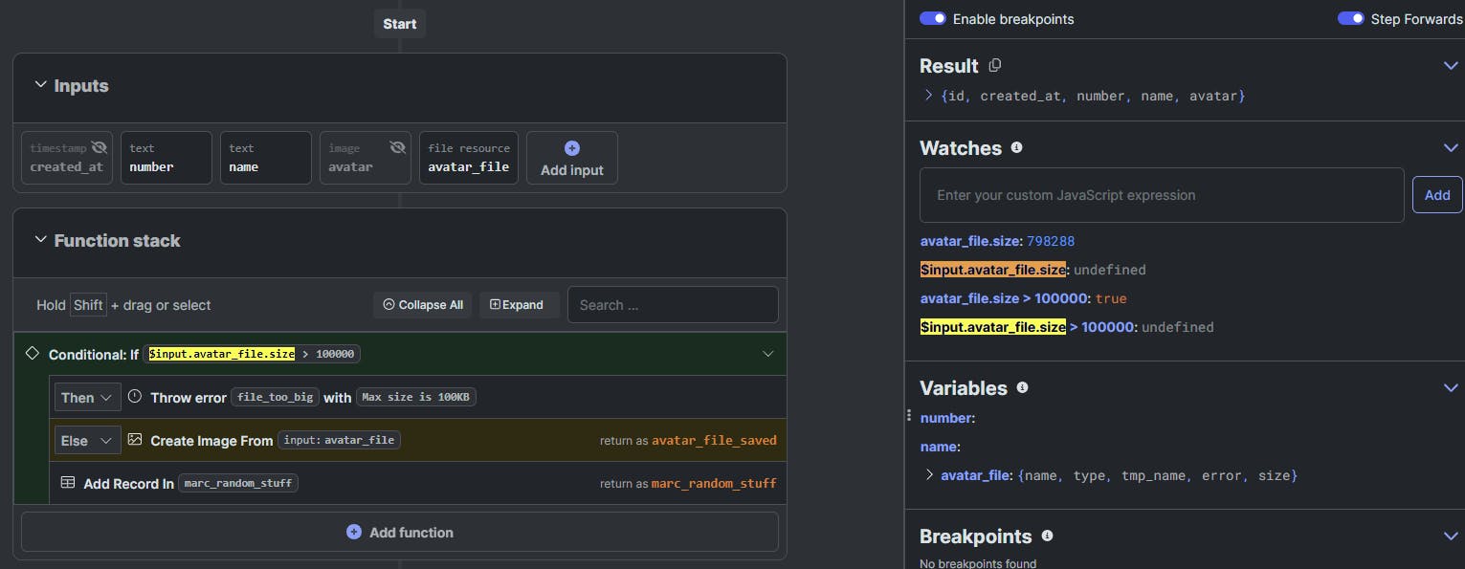Image resolution: width=1465 pixels, height=569 pixels.
Task: Click the Add Record In table icon
Action: tap(68, 483)
